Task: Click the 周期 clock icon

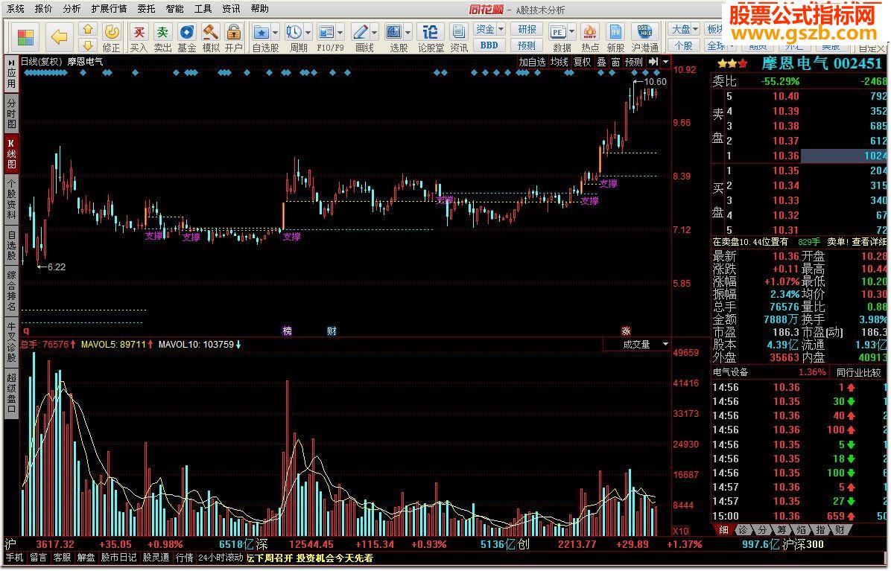Action: coord(294,32)
